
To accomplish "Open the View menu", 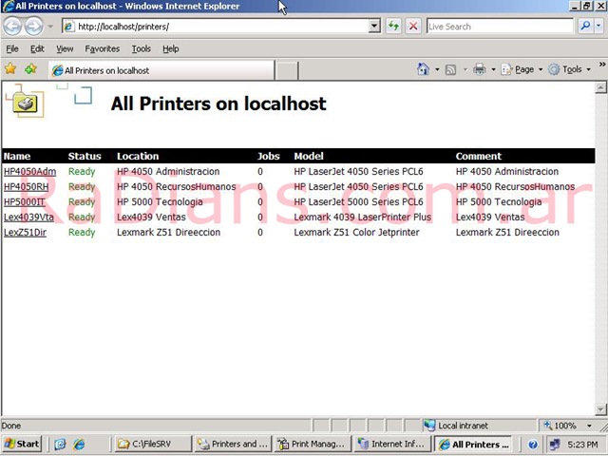I will [x=65, y=48].
